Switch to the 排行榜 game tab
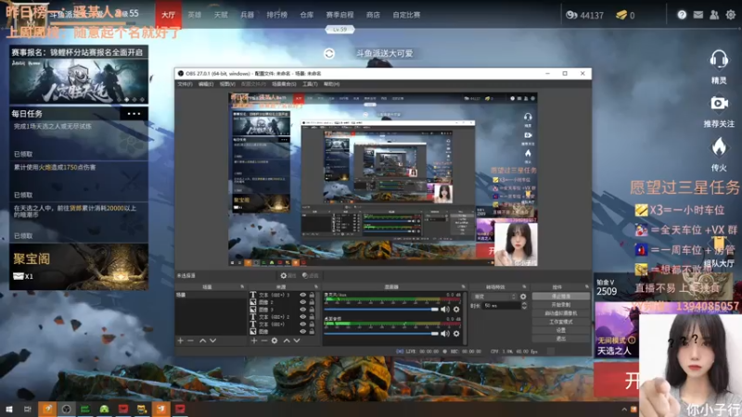 (276, 15)
